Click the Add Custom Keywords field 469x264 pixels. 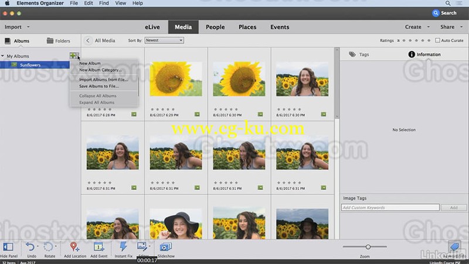[x=390, y=208]
